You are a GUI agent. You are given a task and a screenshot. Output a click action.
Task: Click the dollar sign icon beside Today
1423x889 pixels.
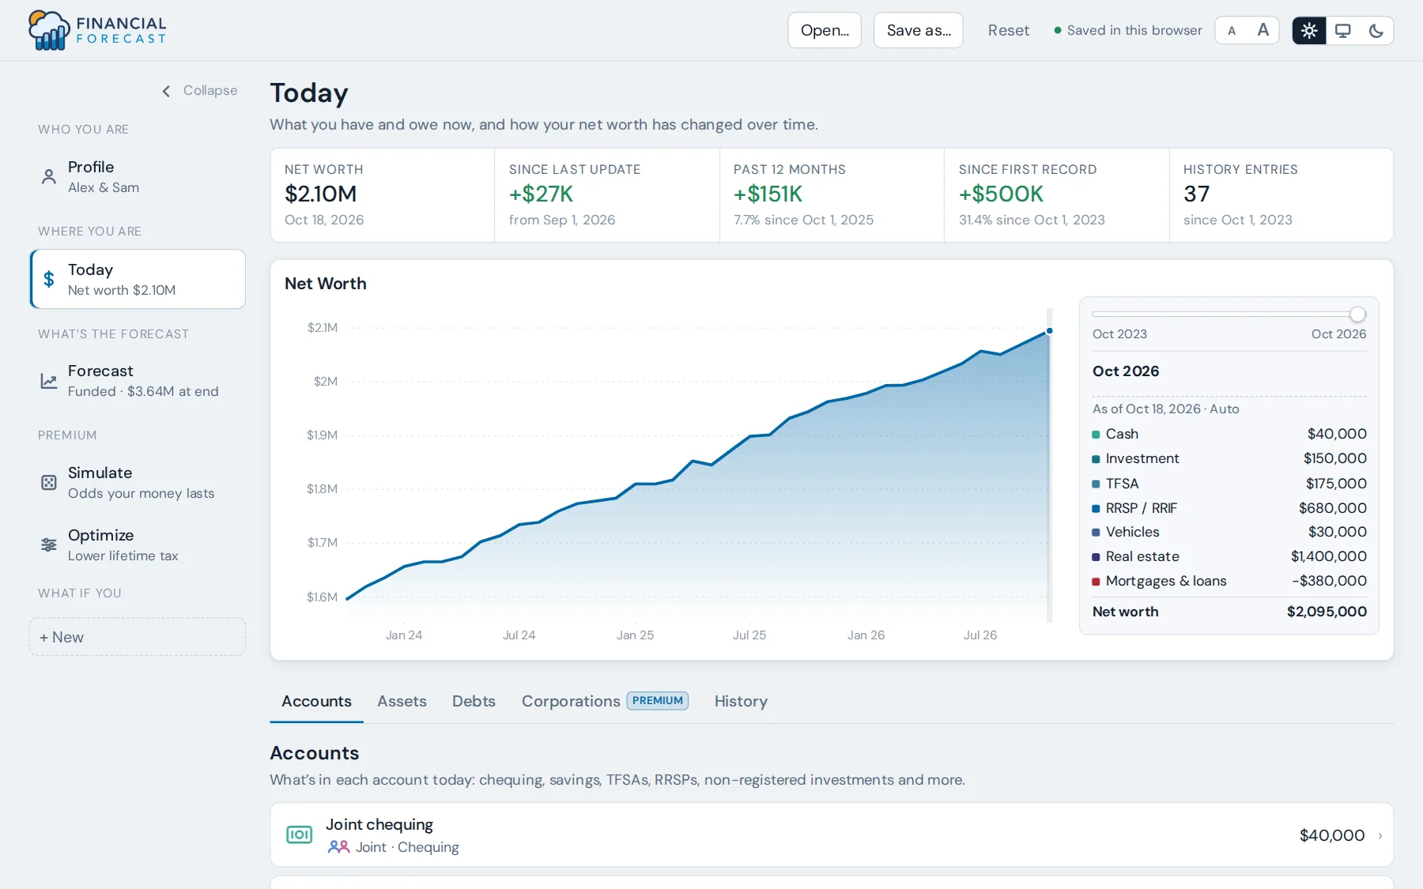49,279
